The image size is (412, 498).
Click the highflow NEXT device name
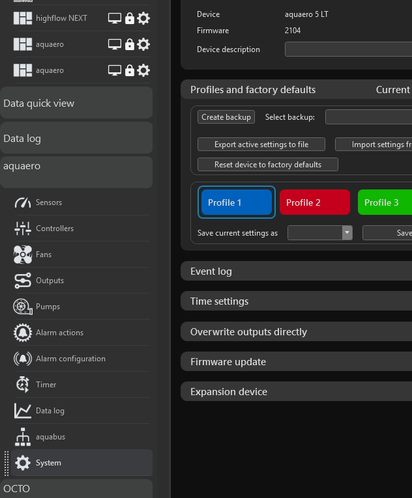click(61, 18)
